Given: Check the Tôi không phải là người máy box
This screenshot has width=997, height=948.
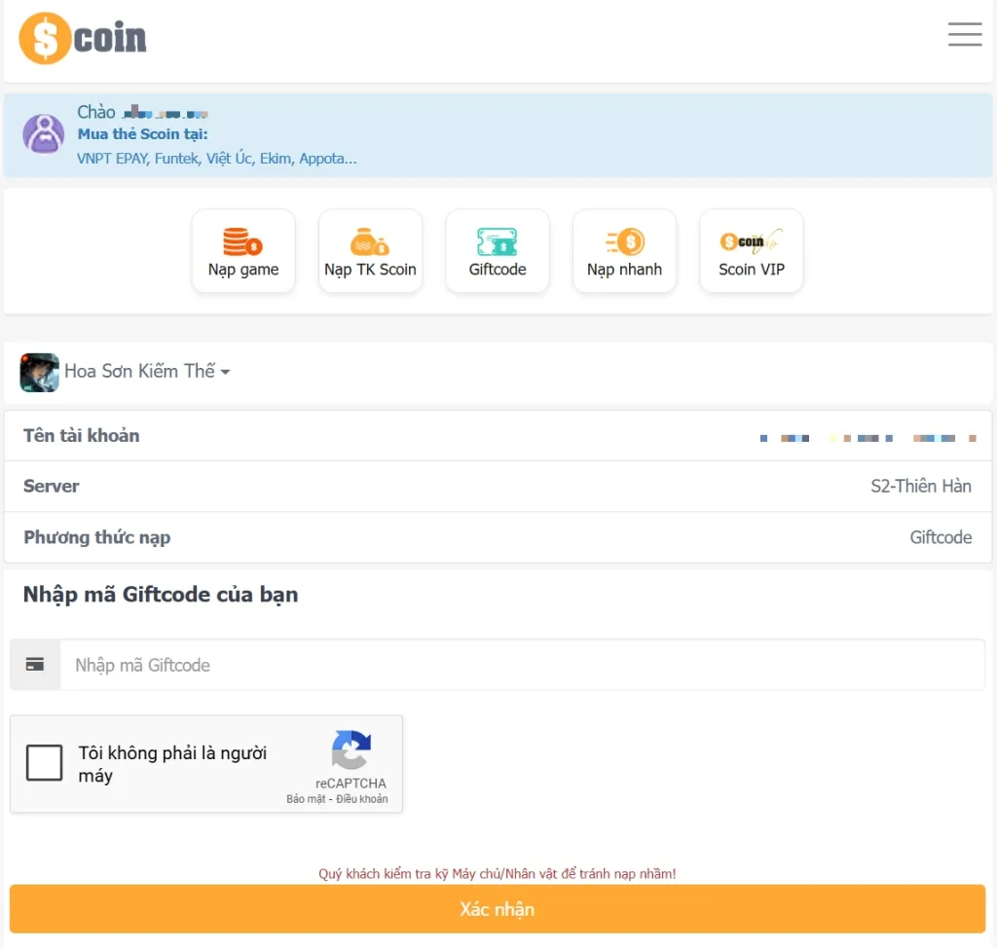Looking at the screenshot, I should pyautogui.click(x=44, y=762).
